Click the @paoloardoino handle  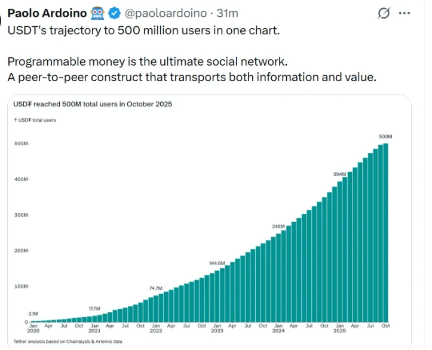(x=166, y=13)
